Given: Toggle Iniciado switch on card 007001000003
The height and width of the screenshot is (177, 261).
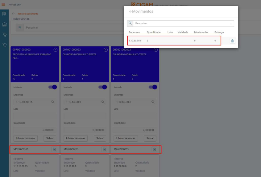Looking at the screenshot, I should 52,87.
